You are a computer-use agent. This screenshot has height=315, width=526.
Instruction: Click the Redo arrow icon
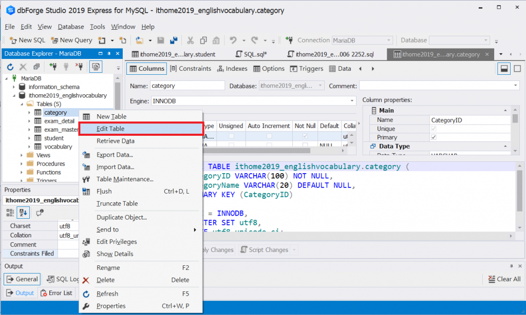tap(255, 40)
